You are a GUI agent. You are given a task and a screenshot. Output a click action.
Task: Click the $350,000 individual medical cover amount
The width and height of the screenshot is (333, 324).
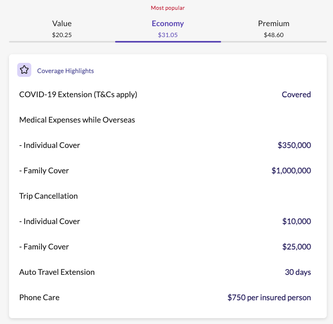click(294, 145)
